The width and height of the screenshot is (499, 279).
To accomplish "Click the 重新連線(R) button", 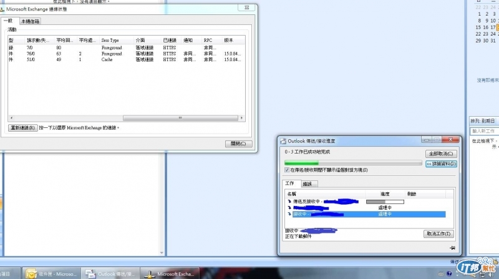I will (23, 128).
